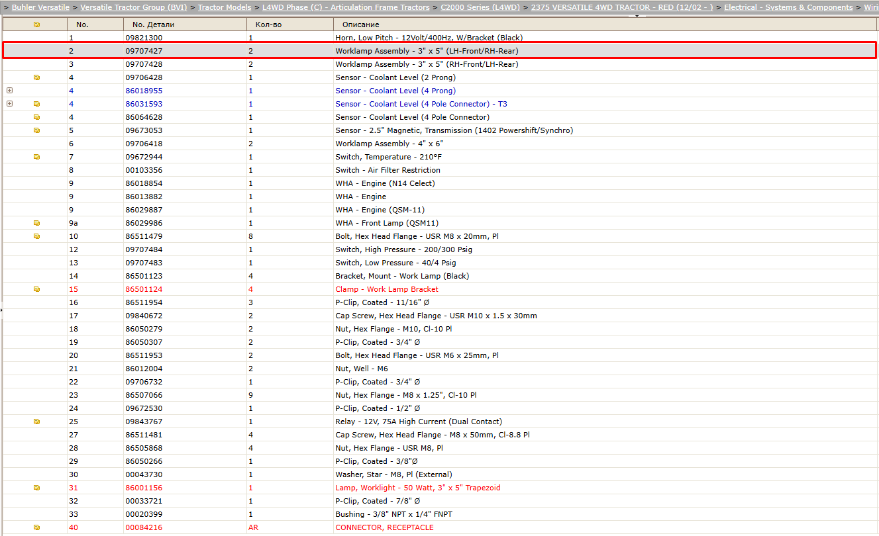Image resolution: width=879 pixels, height=536 pixels.
Task: Click the note icon next to Clamp - Work Lamp Bracket
Action: tap(36, 289)
